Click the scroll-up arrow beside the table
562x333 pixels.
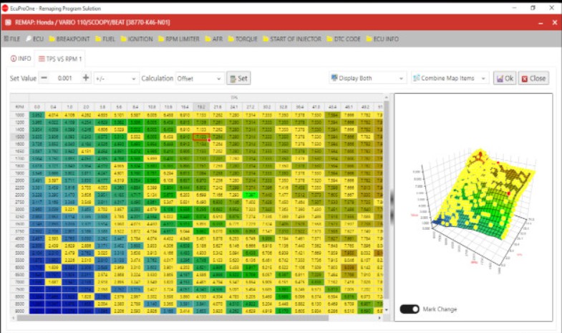click(386, 97)
